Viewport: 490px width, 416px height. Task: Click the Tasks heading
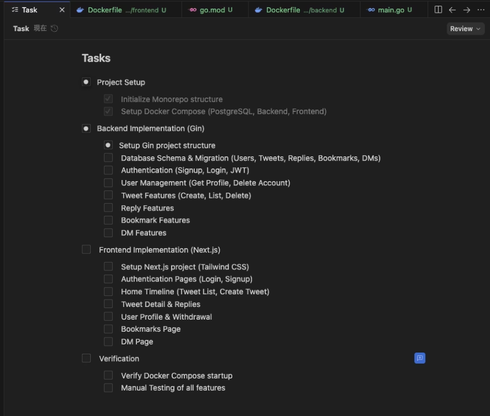96,58
